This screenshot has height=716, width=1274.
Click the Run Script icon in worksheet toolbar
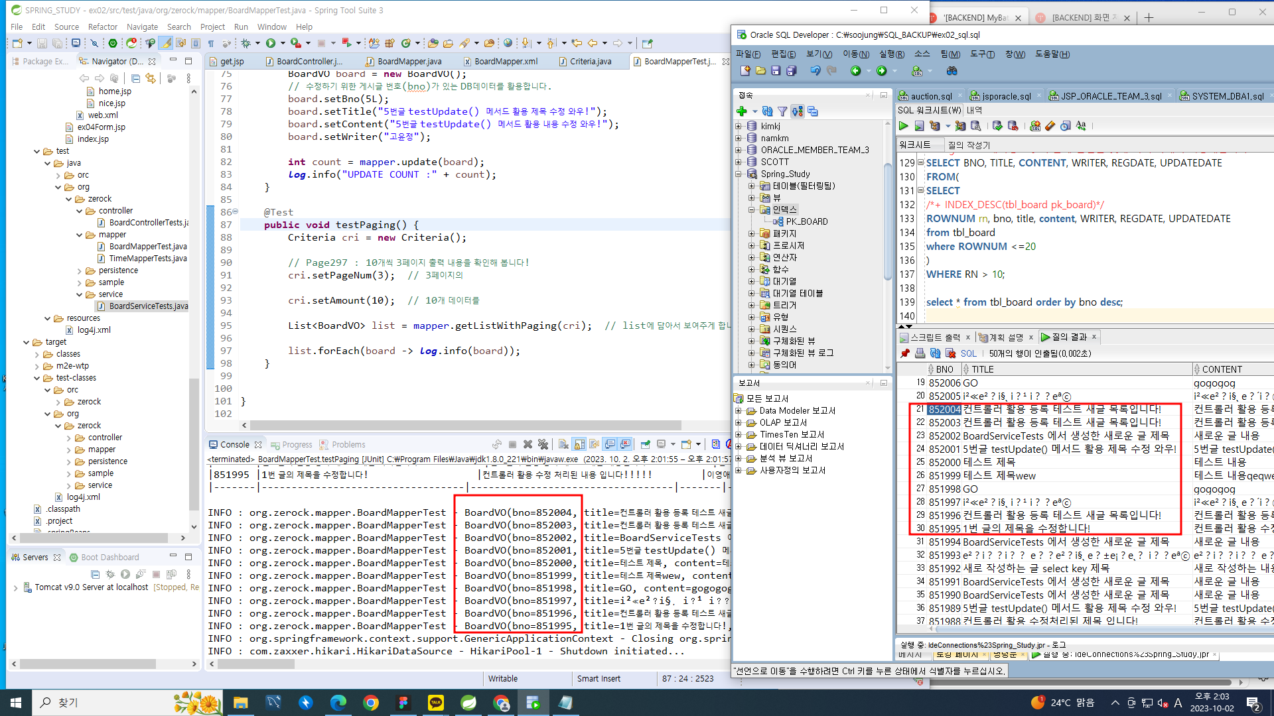pyautogui.click(x=919, y=126)
